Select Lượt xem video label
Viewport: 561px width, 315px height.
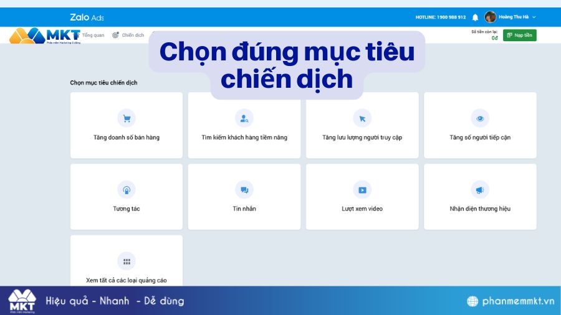pos(362,209)
